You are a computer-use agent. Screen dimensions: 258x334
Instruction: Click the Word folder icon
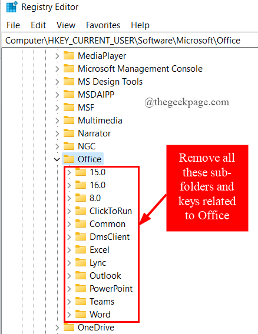[x=81, y=314]
